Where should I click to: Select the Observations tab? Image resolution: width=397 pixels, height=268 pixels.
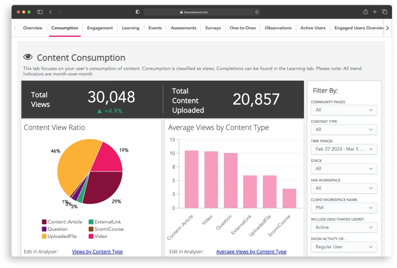[278, 28]
